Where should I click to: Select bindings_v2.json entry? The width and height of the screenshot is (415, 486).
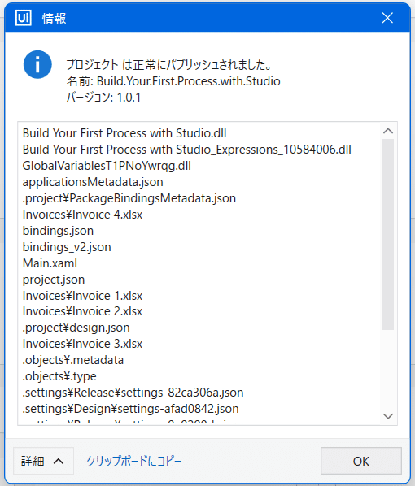(67, 247)
